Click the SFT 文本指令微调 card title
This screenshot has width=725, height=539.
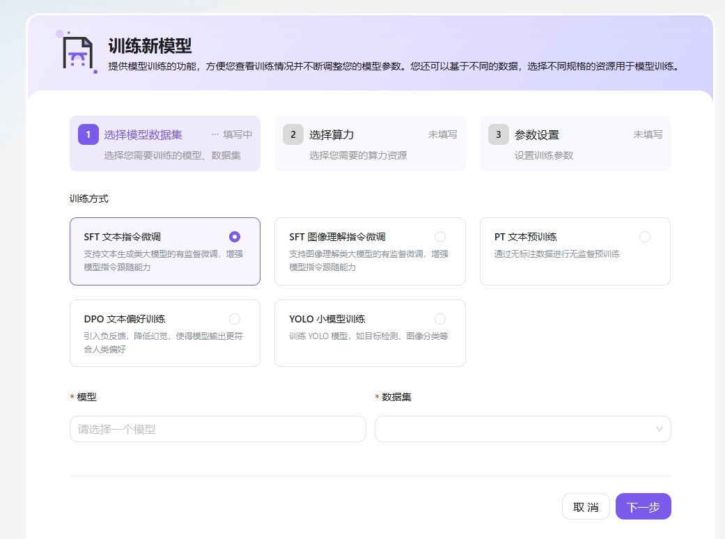123,237
